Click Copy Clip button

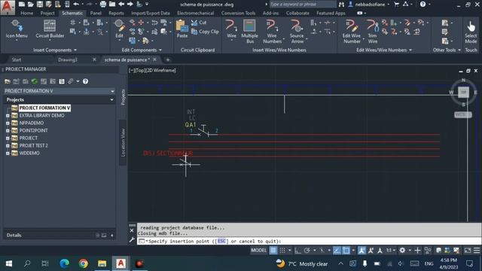tap(205, 32)
